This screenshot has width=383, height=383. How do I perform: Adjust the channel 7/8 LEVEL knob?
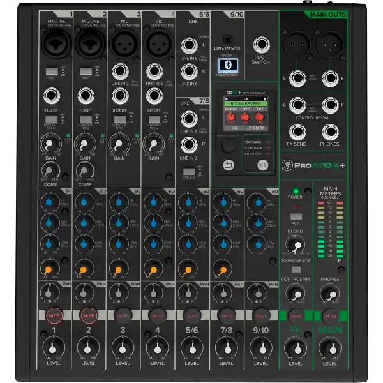click(x=227, y=348)
